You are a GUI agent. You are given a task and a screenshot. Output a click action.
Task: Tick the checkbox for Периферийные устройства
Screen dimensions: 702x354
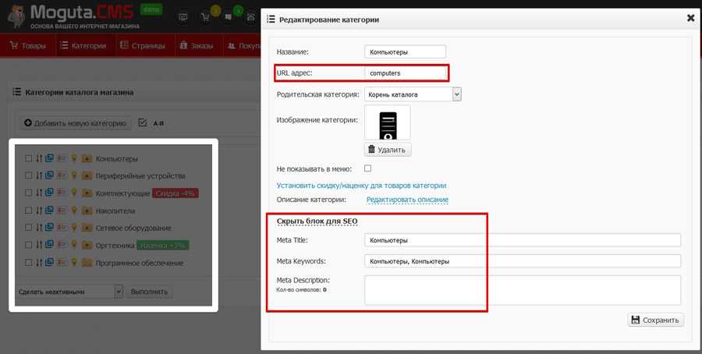[29, 175]
